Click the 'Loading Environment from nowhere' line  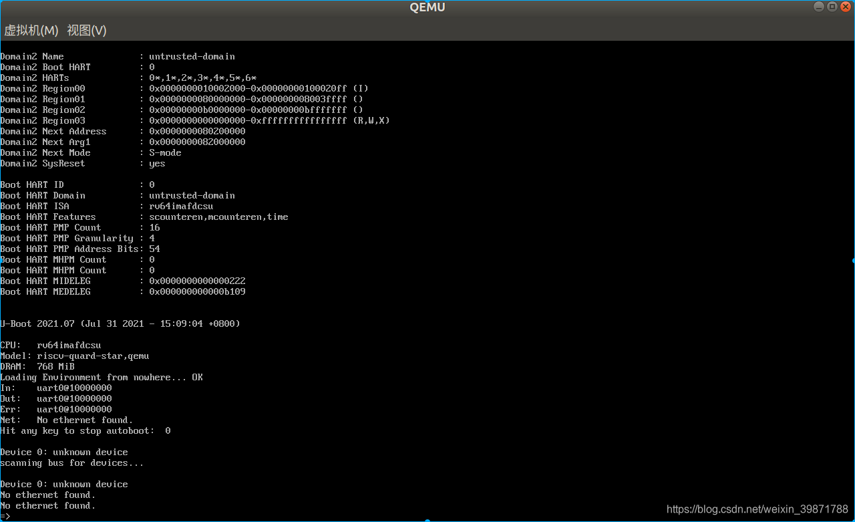(102, 377)
